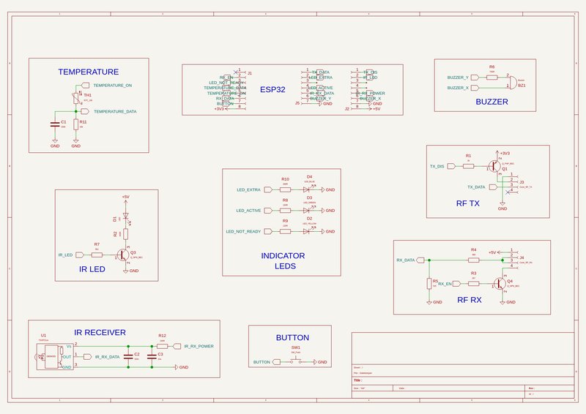This screenshot has height=414, width=586.
Task: Click the IR_RX_POWER label in IR Receiver
Action: pos(199,347)
